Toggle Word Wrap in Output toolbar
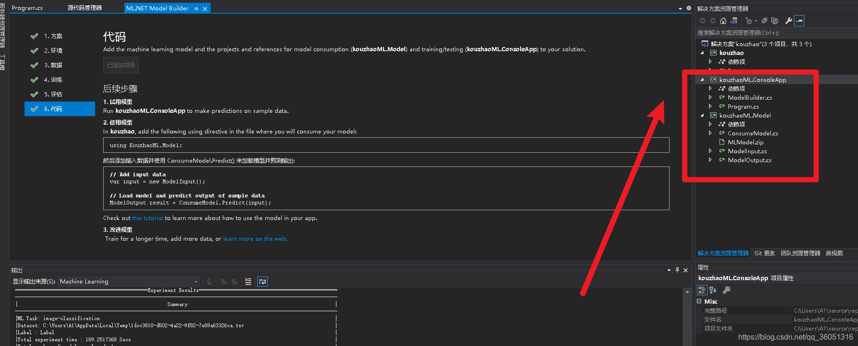The width and height of the screenshot is (858, 346). (x=262, y=282)
